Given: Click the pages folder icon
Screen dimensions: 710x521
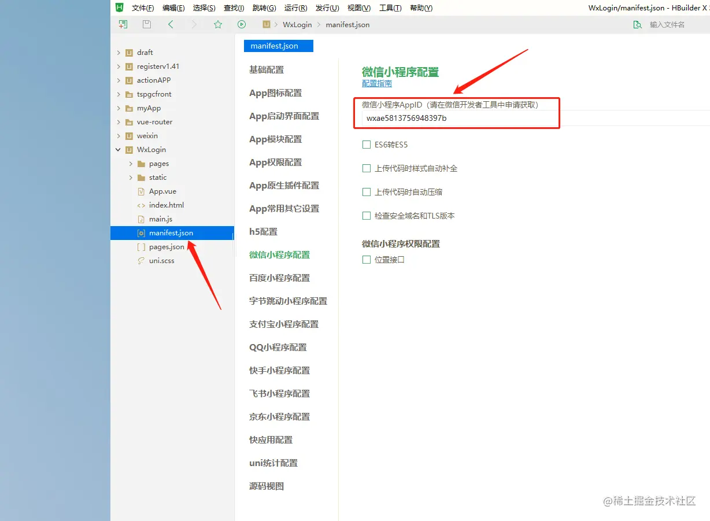Looking at the screenshot, I should coord(142,164).
